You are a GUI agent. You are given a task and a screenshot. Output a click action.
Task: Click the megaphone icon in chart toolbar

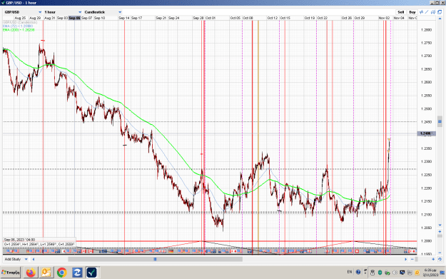click(x=433, y=12)
